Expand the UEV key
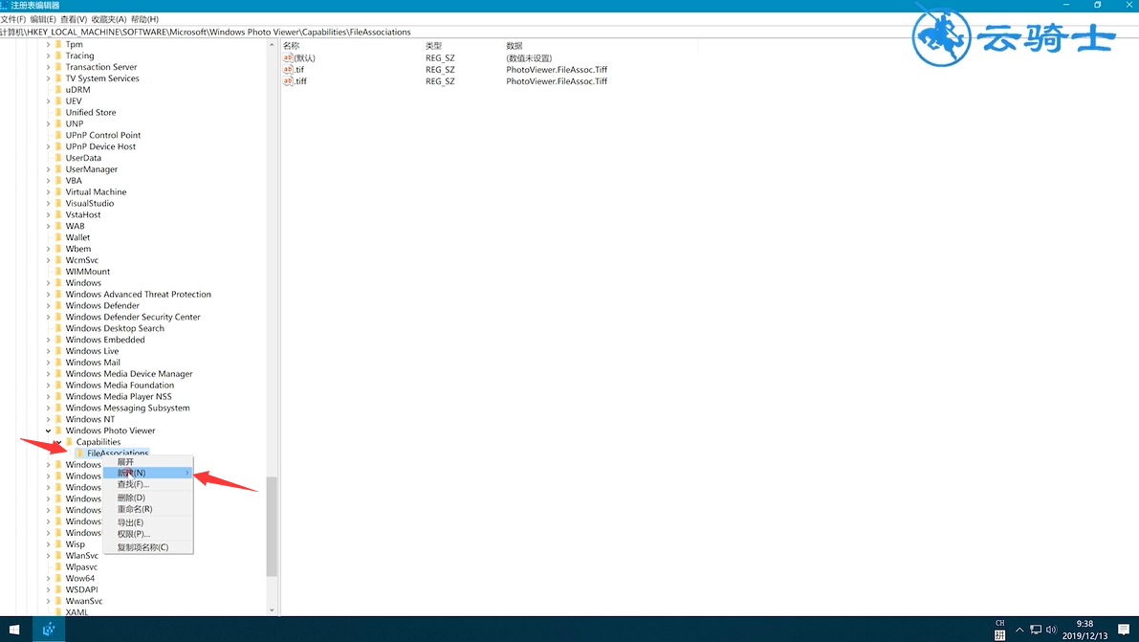The width and height of the screenshot is (1139, 642). (x=49, y=101)
